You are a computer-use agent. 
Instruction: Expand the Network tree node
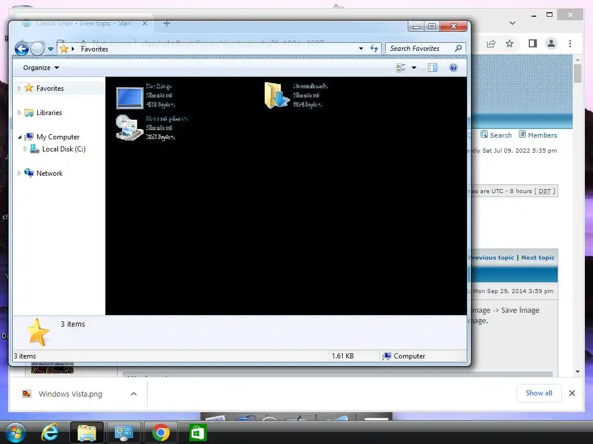[19, 173]
